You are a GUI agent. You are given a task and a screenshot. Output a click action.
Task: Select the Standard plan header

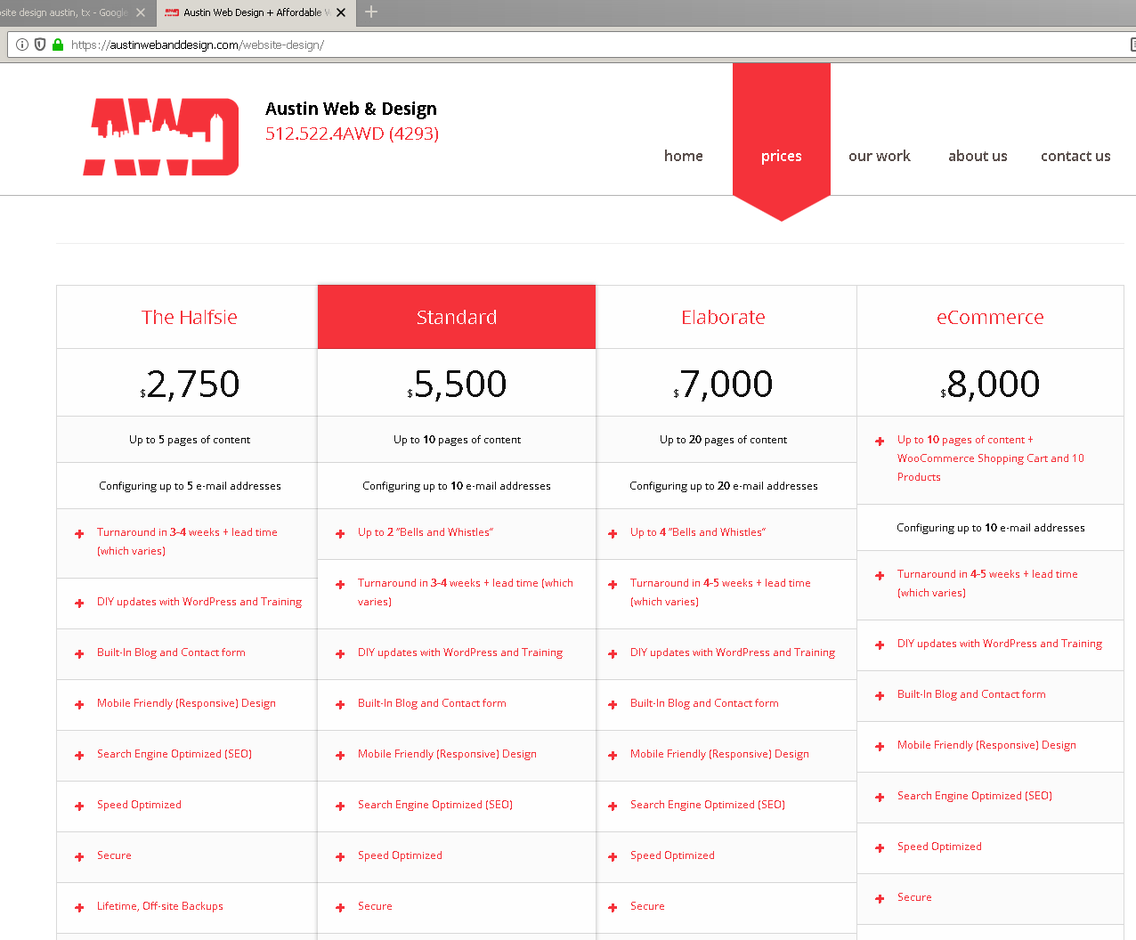(x=457, y=317)
